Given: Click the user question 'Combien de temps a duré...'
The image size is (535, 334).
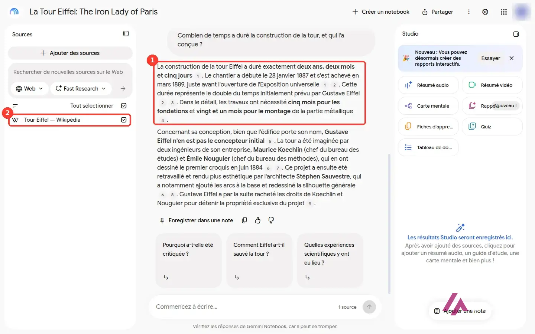Looking at the screenshot, I should (271, 40).
